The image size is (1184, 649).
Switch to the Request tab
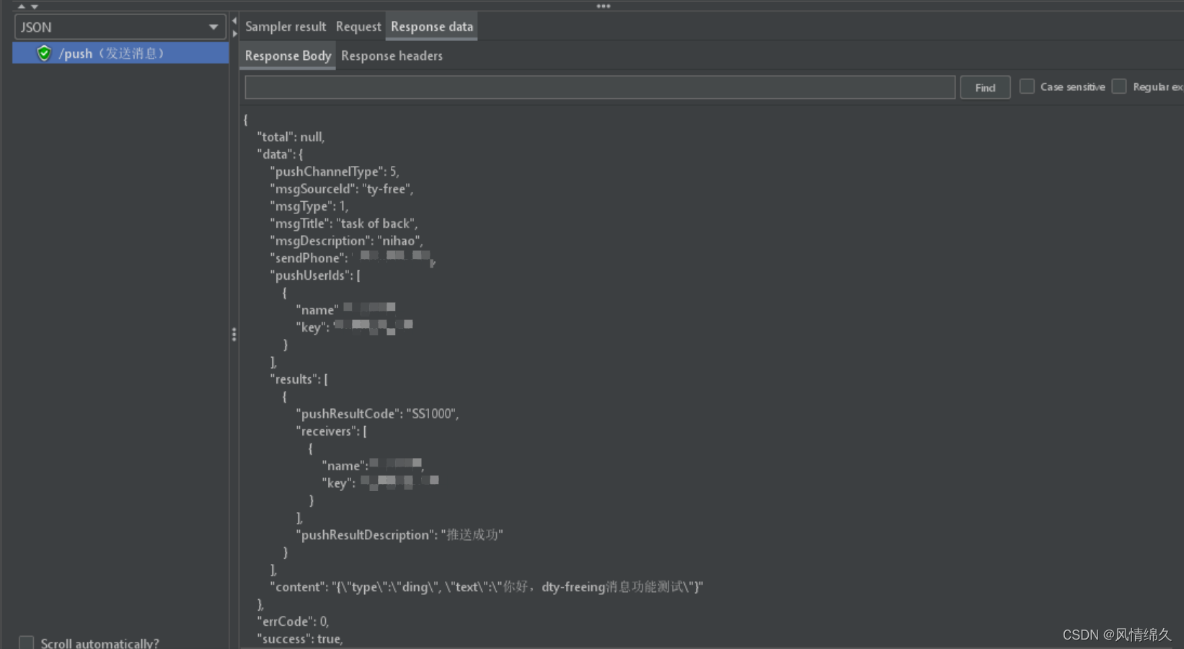pyautogui.click(x=358, y=26)
